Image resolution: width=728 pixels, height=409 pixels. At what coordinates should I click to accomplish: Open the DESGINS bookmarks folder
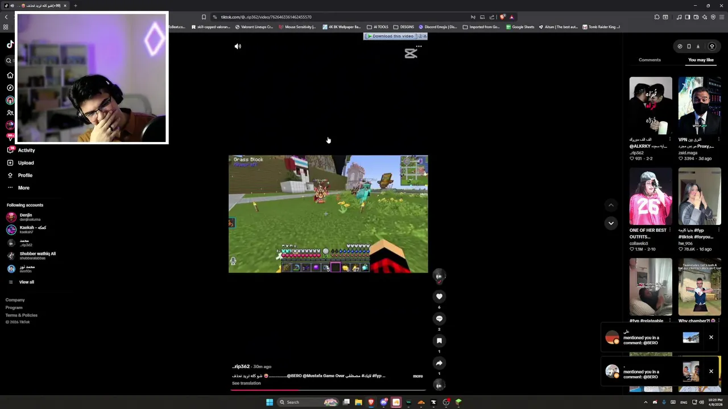(x=404, y=27)
